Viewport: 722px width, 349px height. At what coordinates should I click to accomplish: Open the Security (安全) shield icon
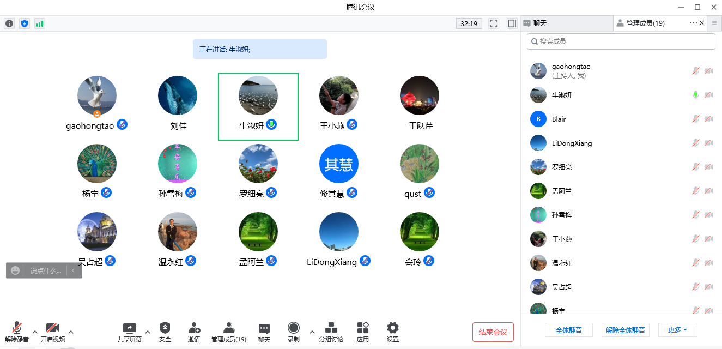(x=165, y=332)
